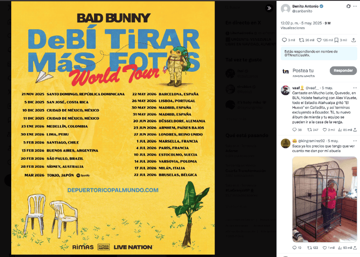
Task: Open the more options ellipsis on main post
Action: tap(355, 7)
